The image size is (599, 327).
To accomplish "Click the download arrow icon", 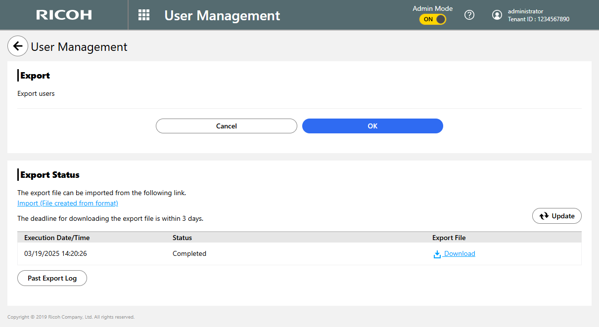I will point(437,254).
